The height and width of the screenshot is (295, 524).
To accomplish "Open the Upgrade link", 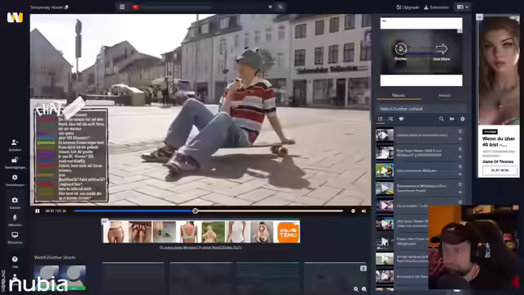I will click(x=408, y=7).
